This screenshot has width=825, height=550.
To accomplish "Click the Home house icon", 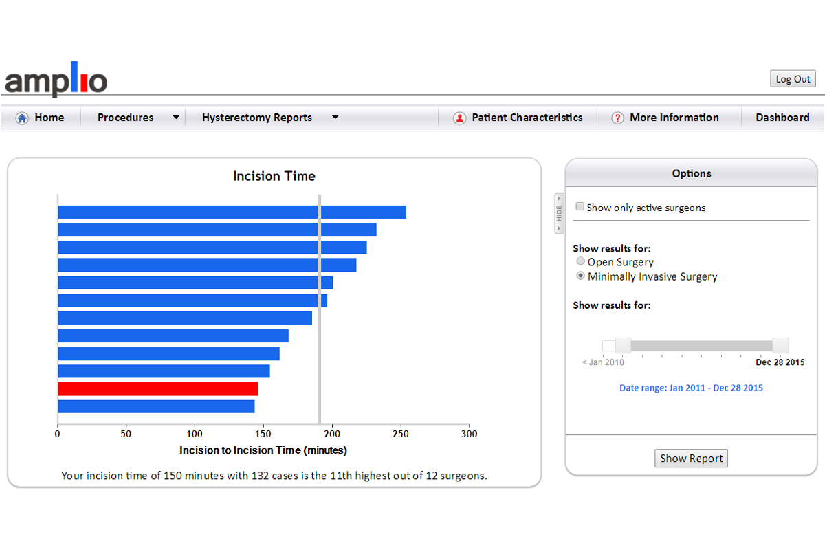I will point(22,118).
